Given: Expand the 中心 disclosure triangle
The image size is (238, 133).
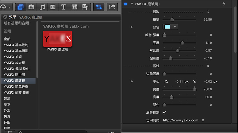Looking at the screenshot, I should pos(132,81).
